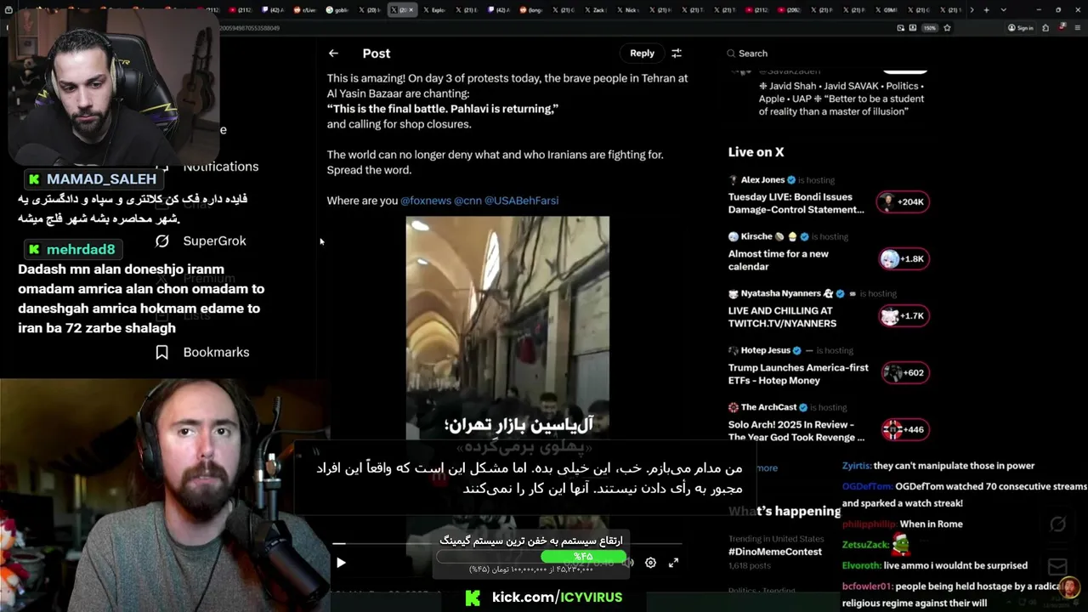The height and width of the screenshot is (612, 1088).
Task: Select the SuperGrok label in sidebar
Action: pos(214,241)
